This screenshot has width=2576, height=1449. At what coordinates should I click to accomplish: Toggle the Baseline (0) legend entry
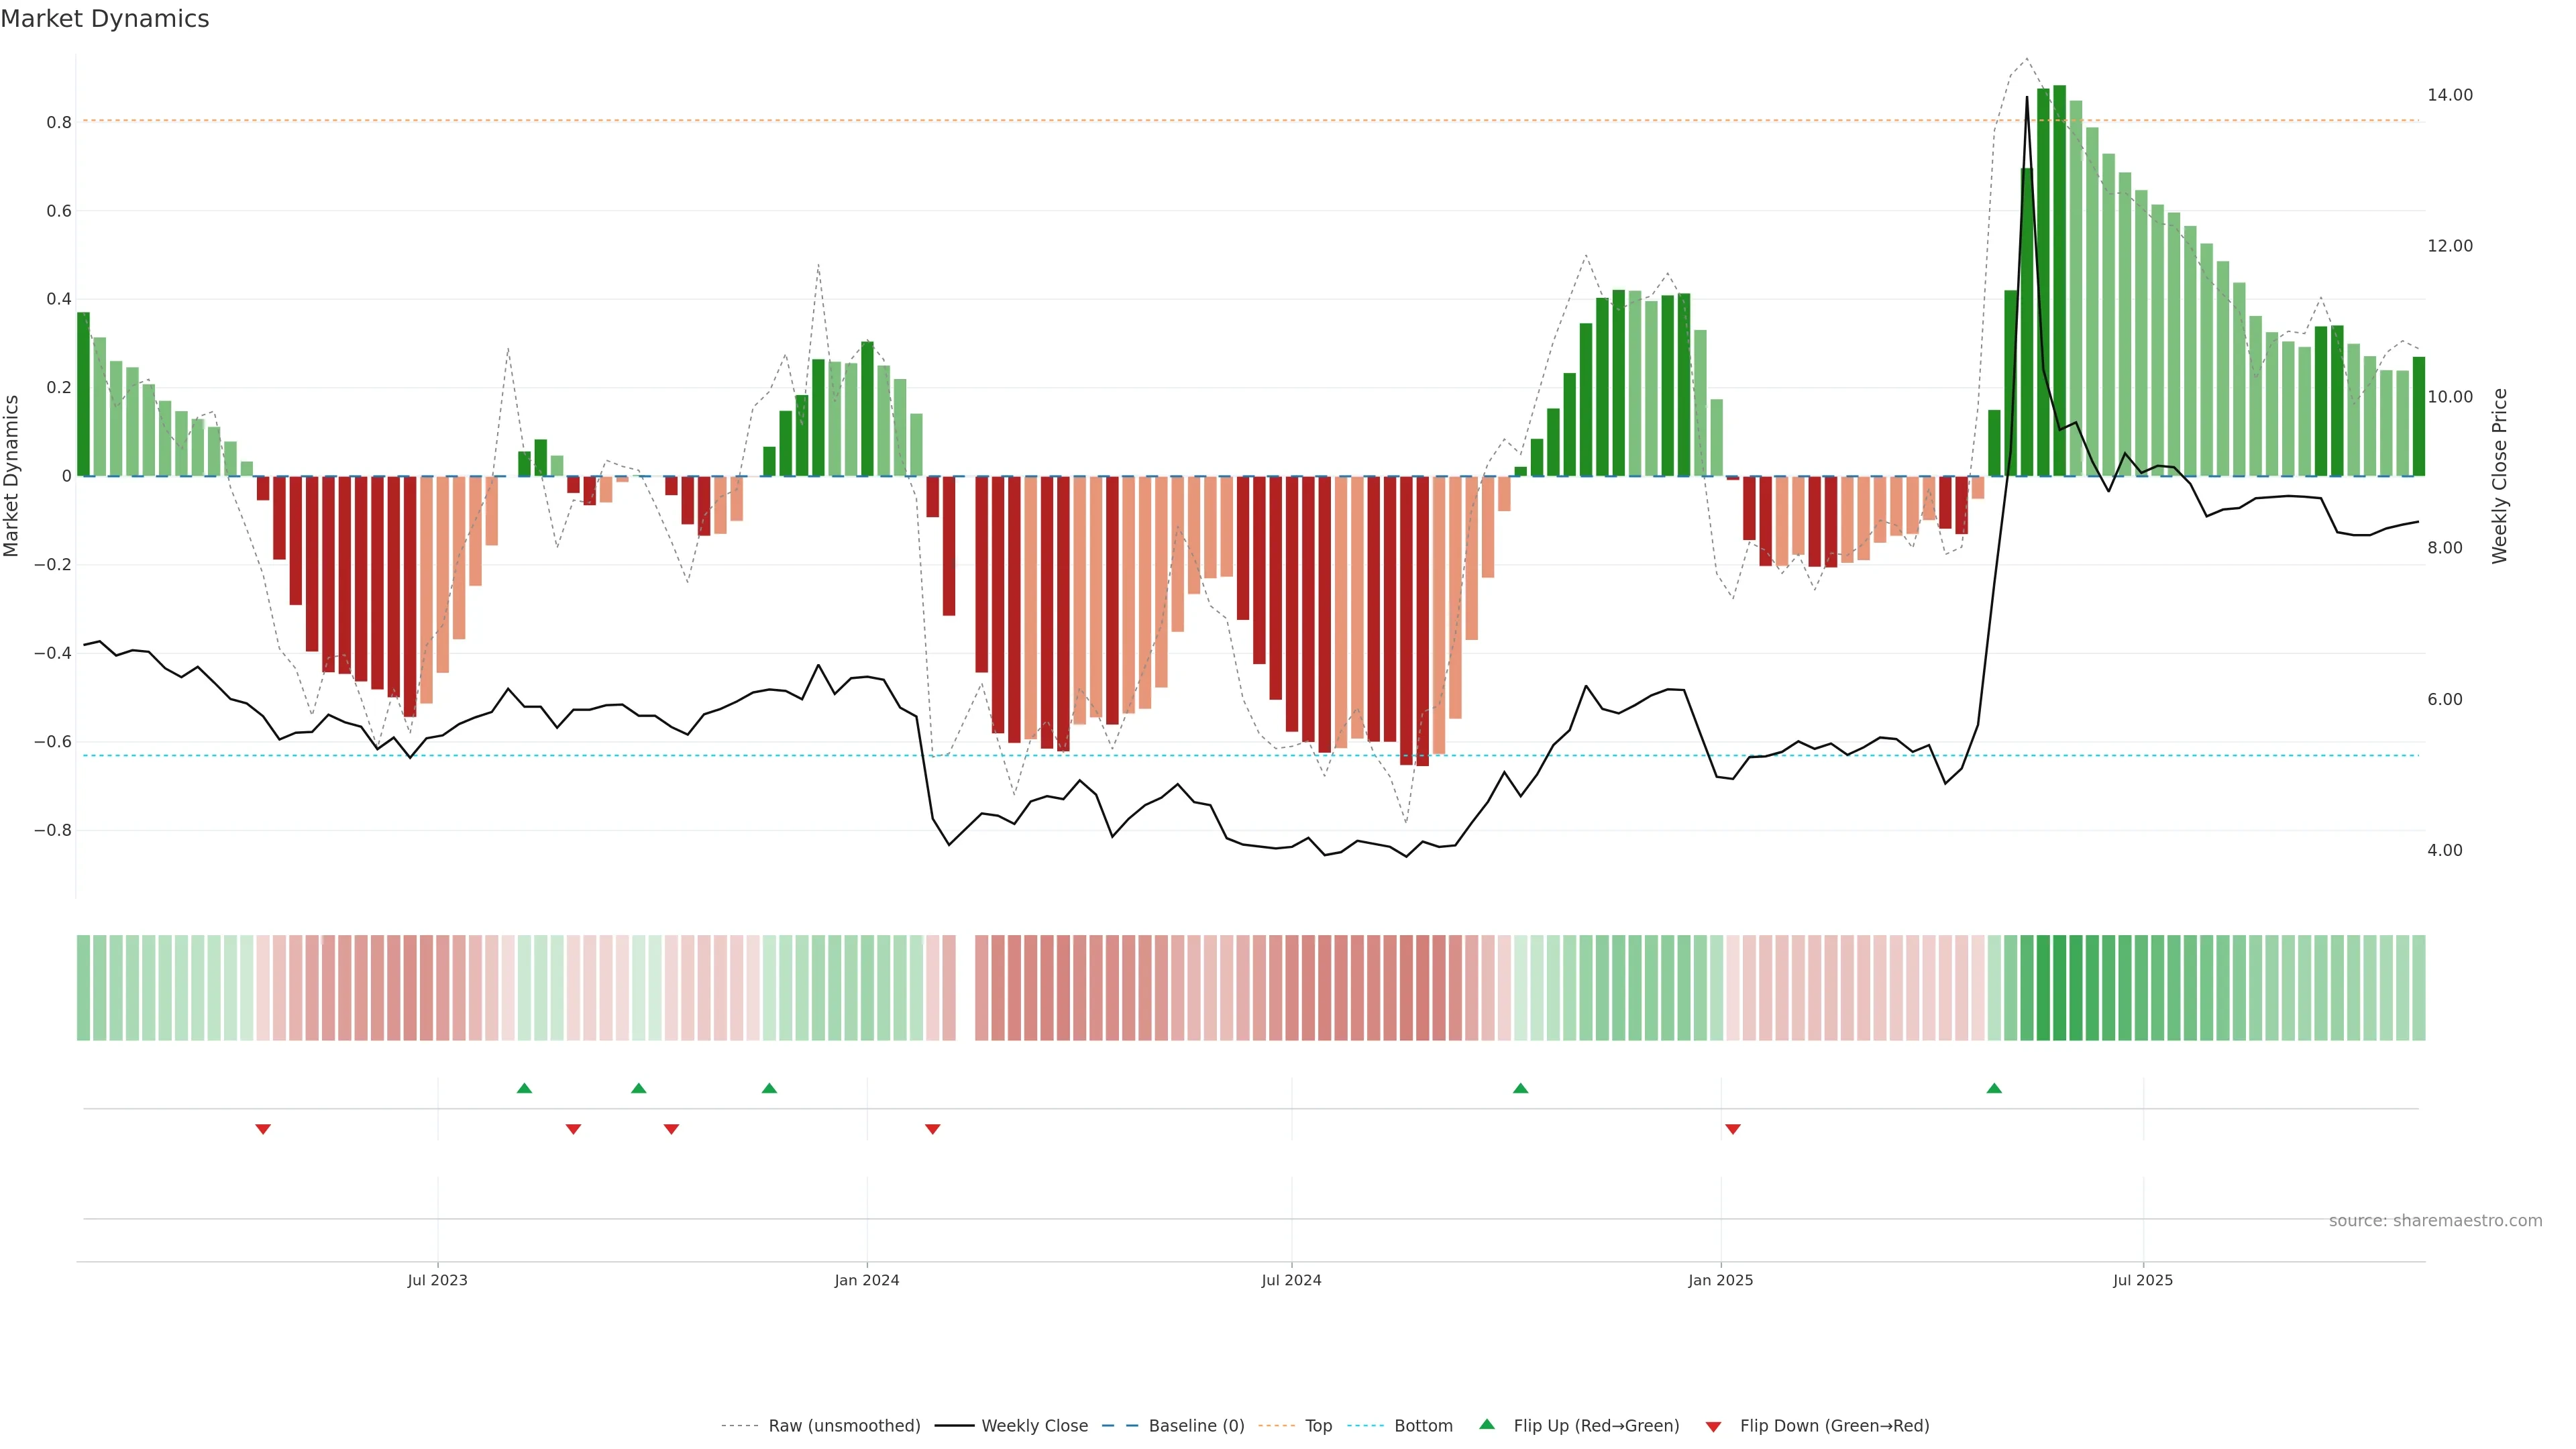[x=1196, y=1426]
